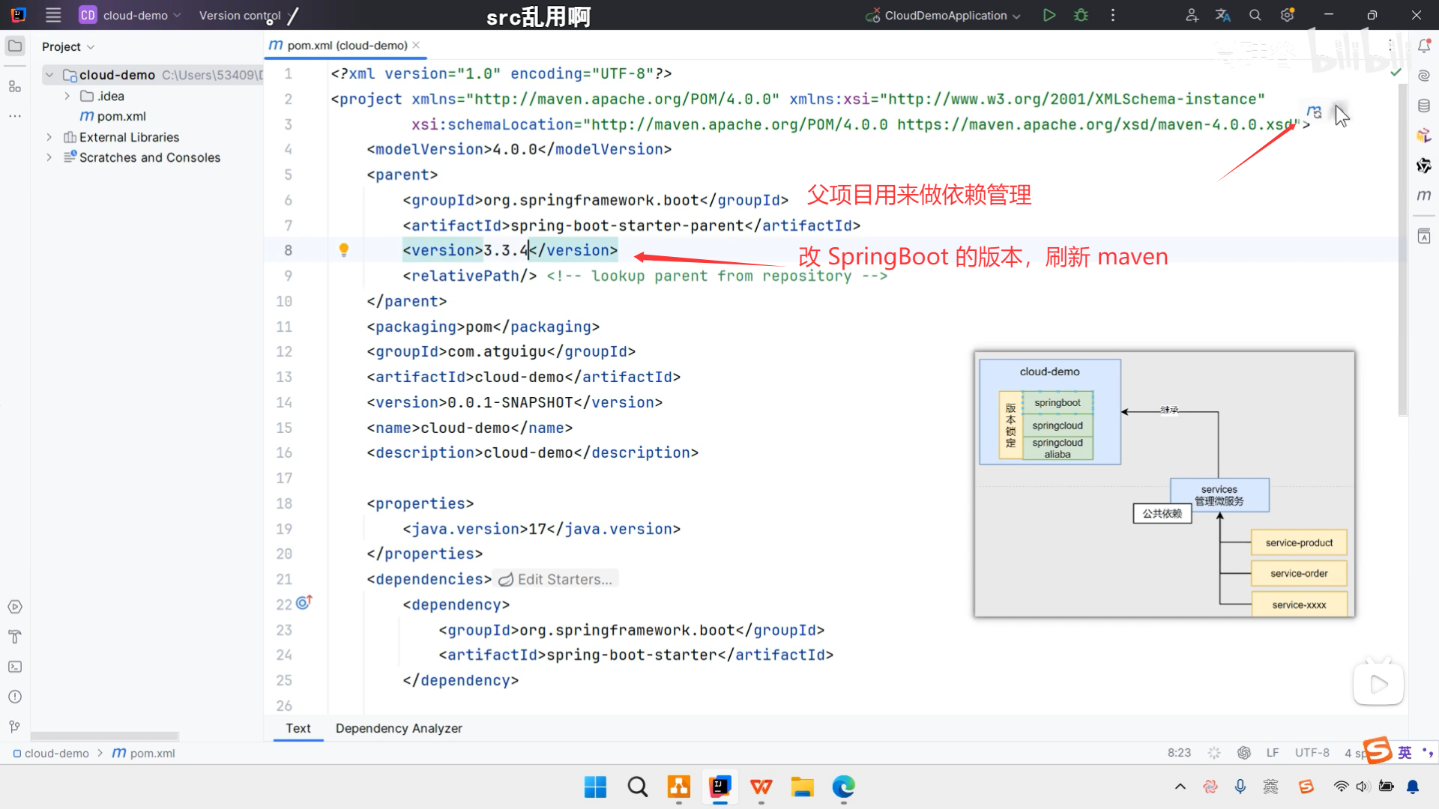The image size is (1439, 809).
Task: Click the yellow lightbulb intention icon
Action: pos(344,249)
